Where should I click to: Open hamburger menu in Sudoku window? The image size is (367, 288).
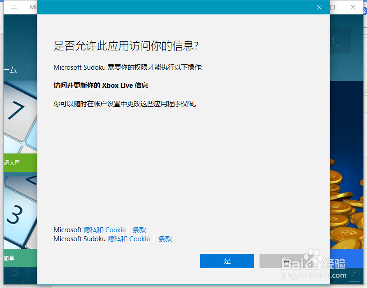pyautogui.click(x=14, y=7)
